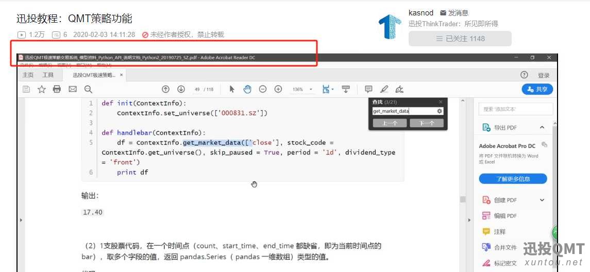Open find settings gear icon
Screen dimensions: 590x272
point(440,111)
